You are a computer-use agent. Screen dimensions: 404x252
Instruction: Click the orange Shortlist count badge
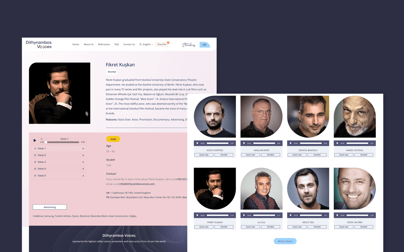click(168, 43)
